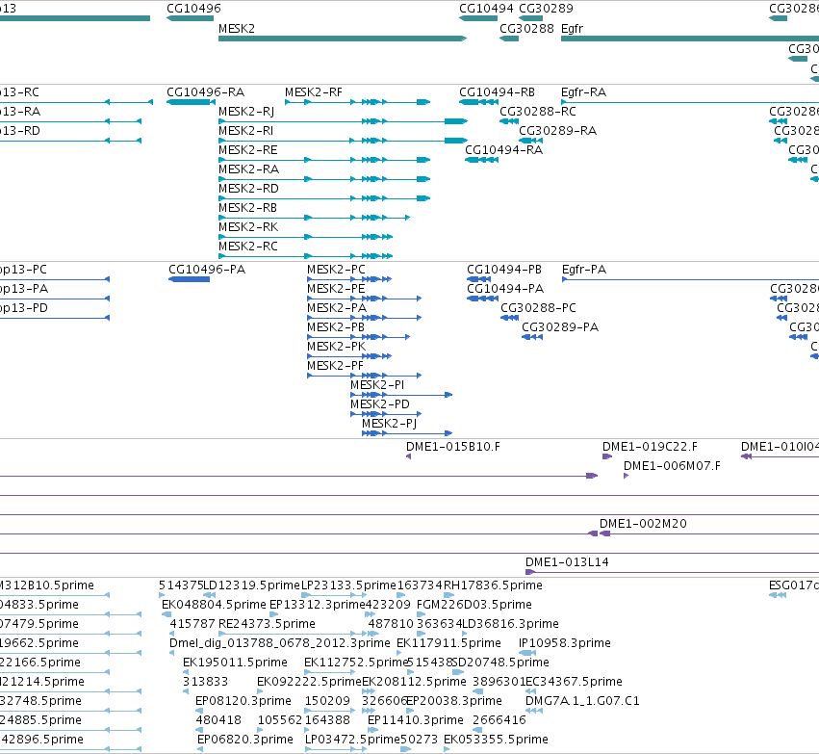The height and width of the screenshot is (754, 819).
Task: Select the FGM226D03.5prime EST label
Action: (474, 605)
